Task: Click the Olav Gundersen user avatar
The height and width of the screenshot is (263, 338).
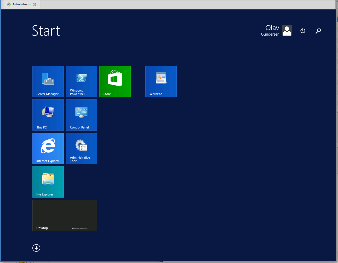Action: pyautogui.click(x=287, y=30)
